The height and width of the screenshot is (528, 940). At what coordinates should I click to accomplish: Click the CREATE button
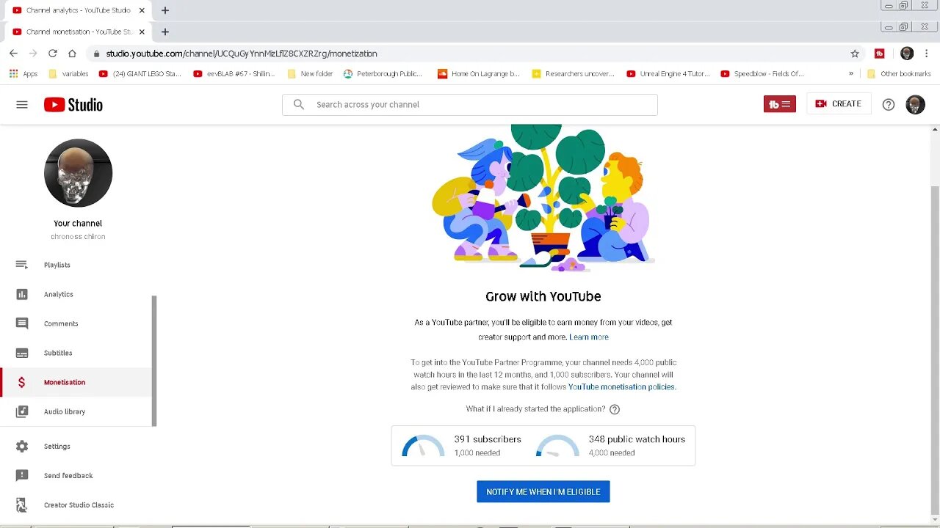pyautogui.click(x=839, y=104)
